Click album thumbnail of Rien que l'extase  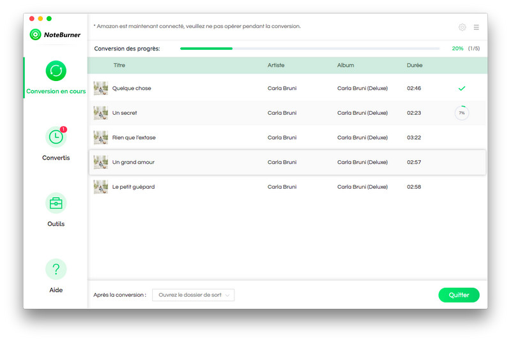[x=101, y=138]
